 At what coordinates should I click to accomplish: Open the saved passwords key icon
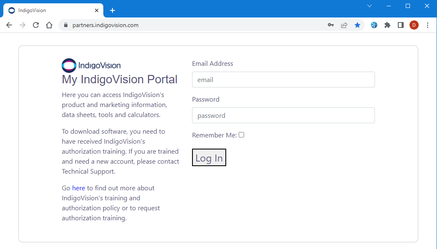pos(331,25)
